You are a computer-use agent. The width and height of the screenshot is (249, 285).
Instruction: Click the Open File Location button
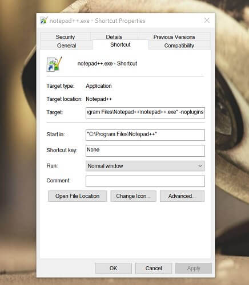pos(77,196)
